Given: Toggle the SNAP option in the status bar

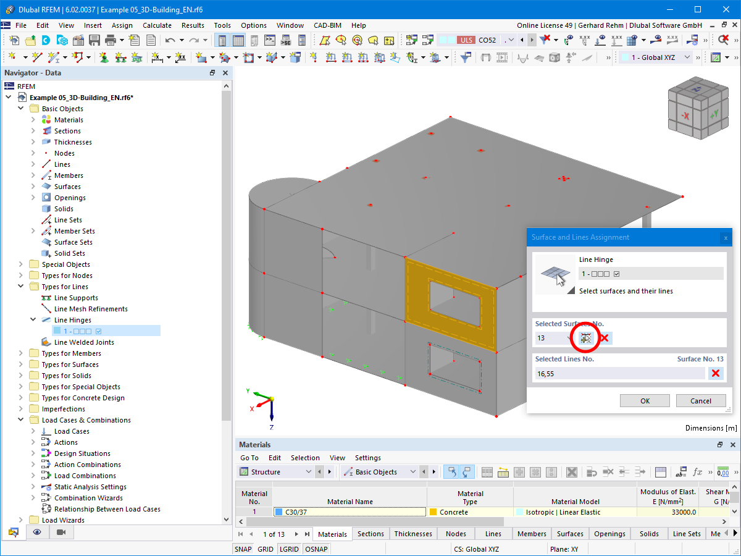Looking at the screenshot, I should (x=243, y=549).
